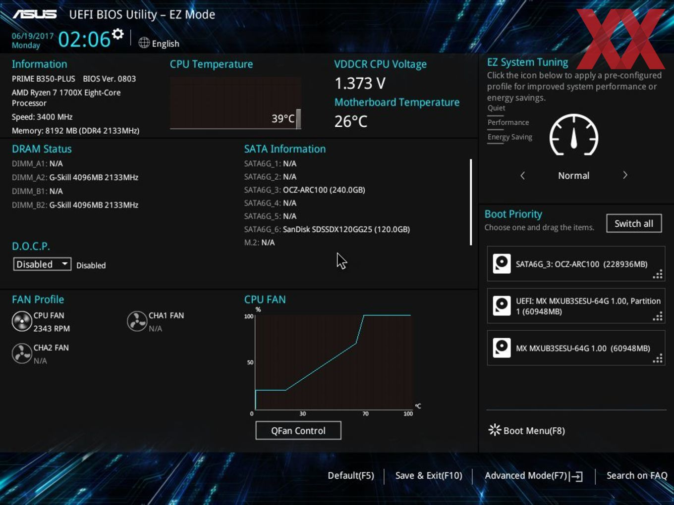The width and height of the screenshot is (674, 505).
Task: Select the CHA1 FAN fan icon
Action: [137, 321]
